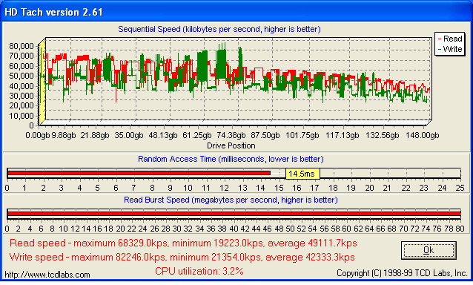Viewport: 473px width, 285px height.
Task: Click the 80 tick on burst speed scale
Action: (460, 229)
